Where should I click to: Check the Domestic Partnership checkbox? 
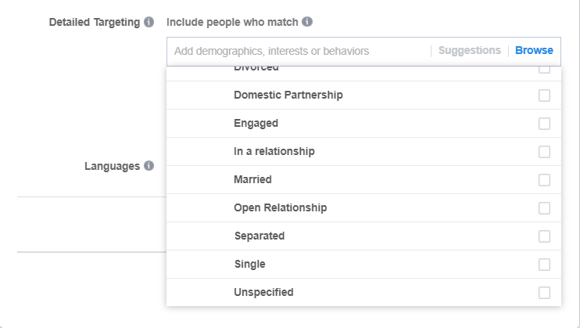tap(544, 96)
